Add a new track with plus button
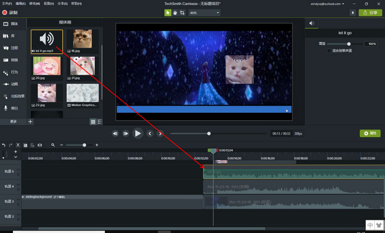 click(x=15, y=151)
